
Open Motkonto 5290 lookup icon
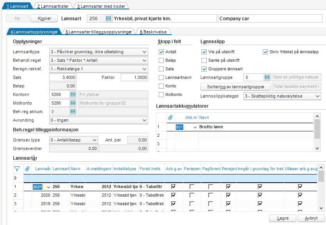coord(73,103)
